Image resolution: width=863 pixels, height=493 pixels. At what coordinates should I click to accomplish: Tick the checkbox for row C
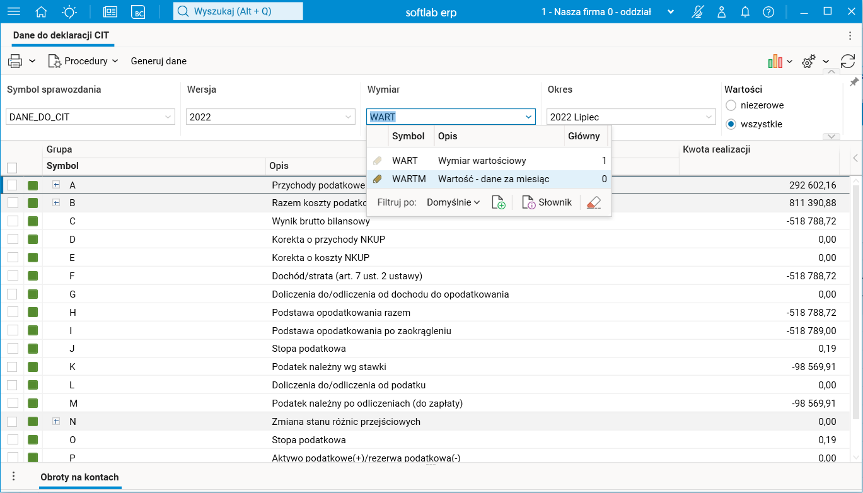coord(12,221)
